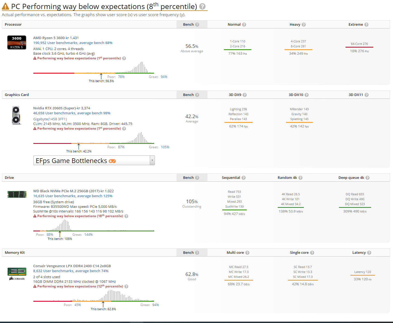The width and height of the screenshot is (393, 323).
Task: Open the EFps Game Bottlenecks dropdown arrow
Action: [152, 161]
